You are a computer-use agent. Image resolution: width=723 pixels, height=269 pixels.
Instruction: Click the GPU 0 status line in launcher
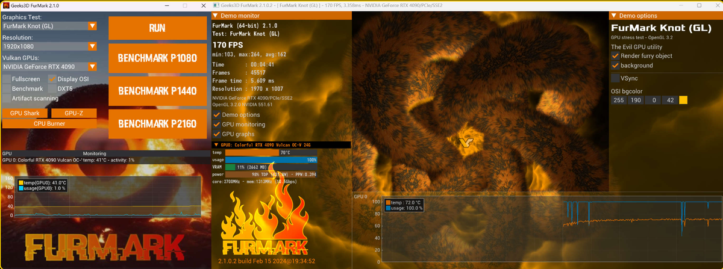[68, 160]
